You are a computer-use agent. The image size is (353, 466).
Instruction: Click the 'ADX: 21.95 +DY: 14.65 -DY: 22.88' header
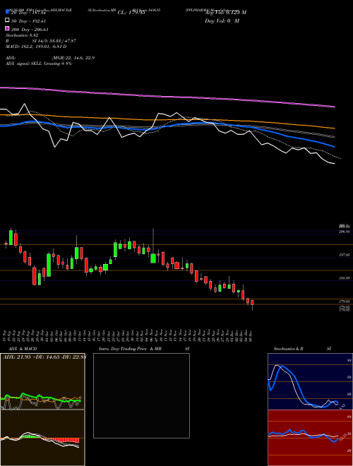tap(44, 357)
